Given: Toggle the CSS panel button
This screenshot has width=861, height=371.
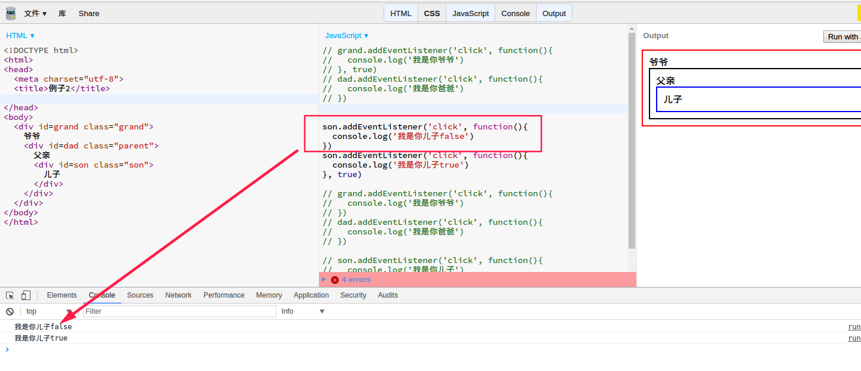Looking at the screenshot, I should tap(432, 13).
